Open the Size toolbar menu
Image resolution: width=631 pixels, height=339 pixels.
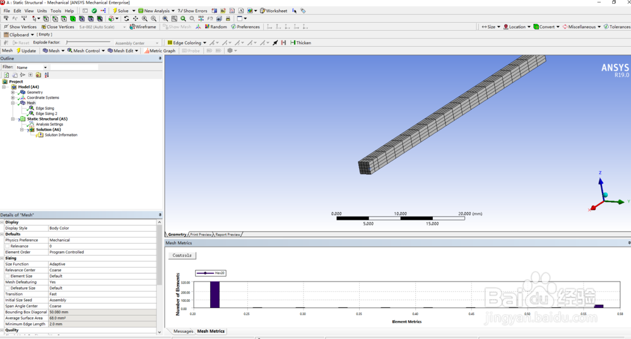491,27
